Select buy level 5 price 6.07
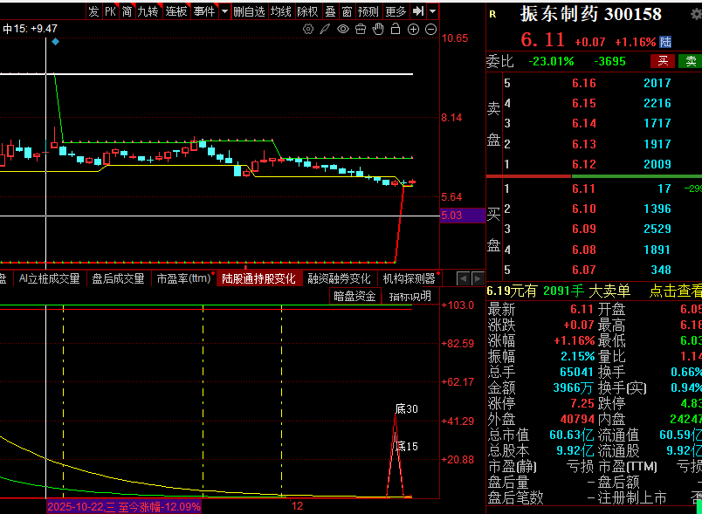 click(x=584, y=270)
